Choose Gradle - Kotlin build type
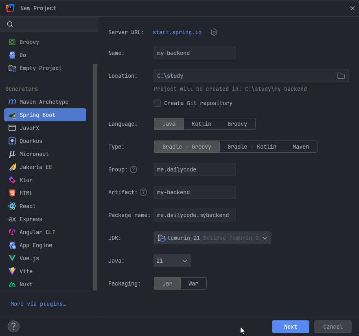 coord(252,147)
